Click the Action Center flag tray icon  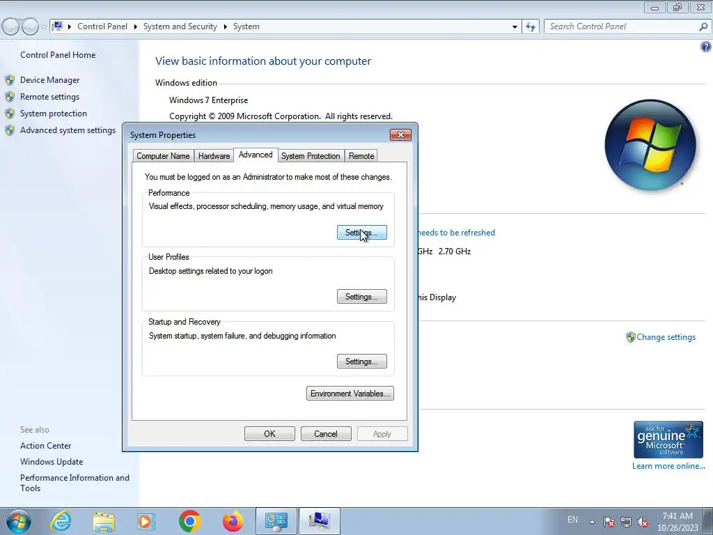tap(609, 522)
